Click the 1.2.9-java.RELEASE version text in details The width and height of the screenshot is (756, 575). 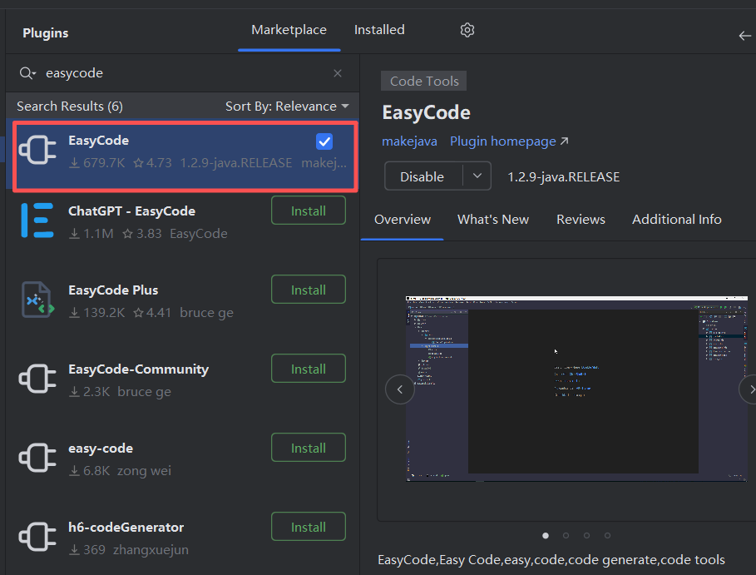click(x=563, y=177)
